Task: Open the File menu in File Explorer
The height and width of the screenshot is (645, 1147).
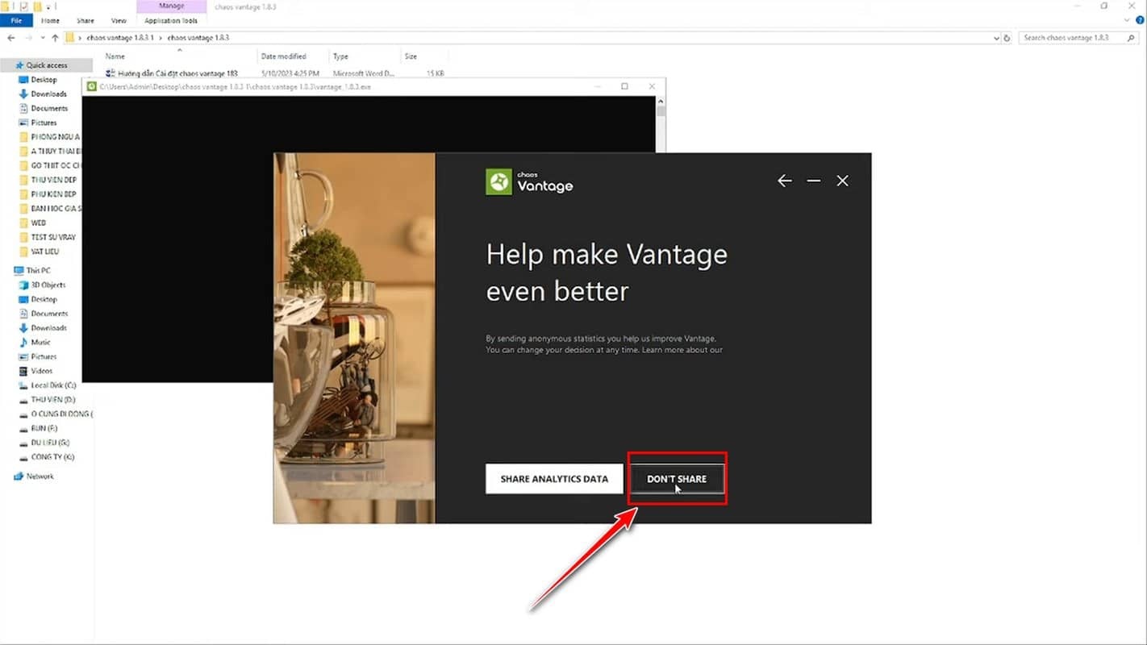Action: coord(15,20)
